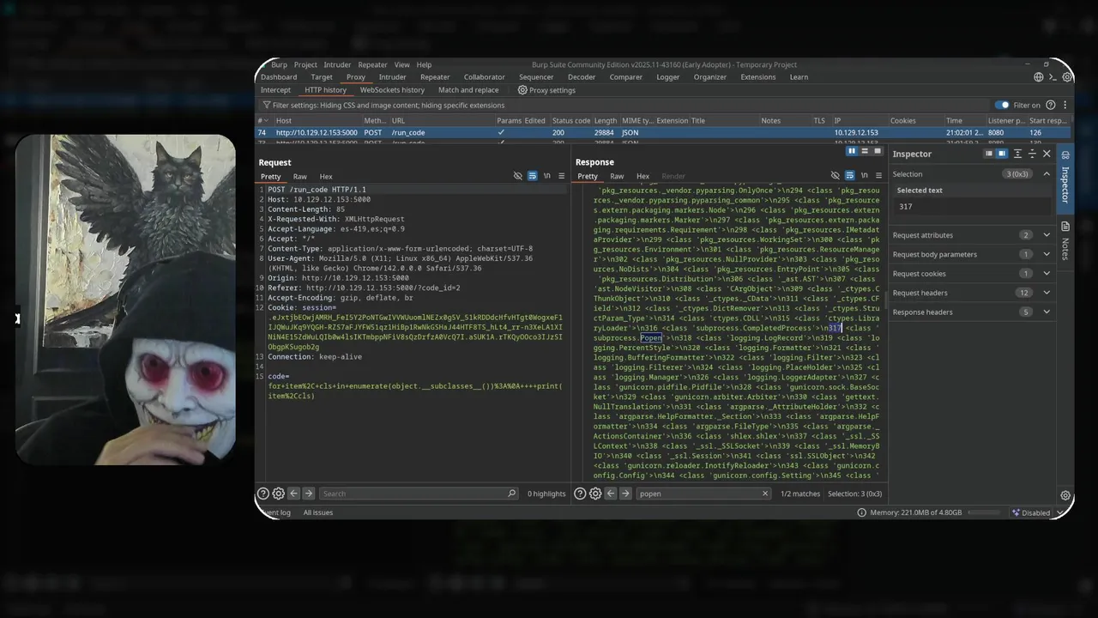Open HTTP history filter options menu

[1065, 105]
